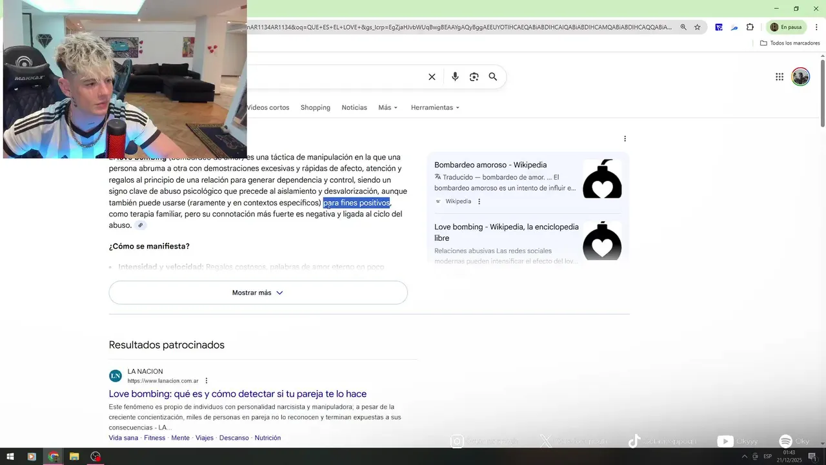This screenshot has width=826, height=465.
Task: Open the Google account avatar
Action: [x=801, y=77]
